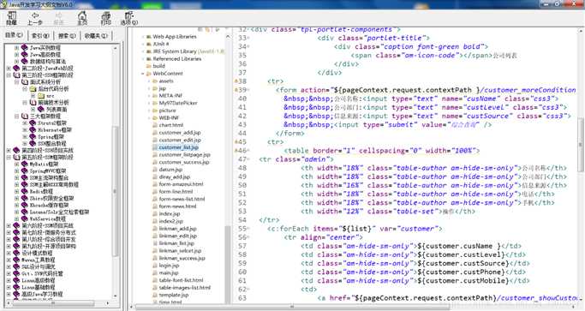Select the Ehcache缓存框架 tree item
The image size is (585, 311).
[49, 205]
